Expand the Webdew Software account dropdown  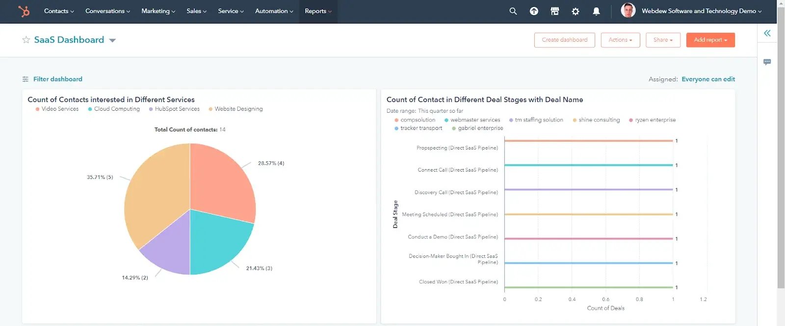pyautogui.click(x=702, y=11)
